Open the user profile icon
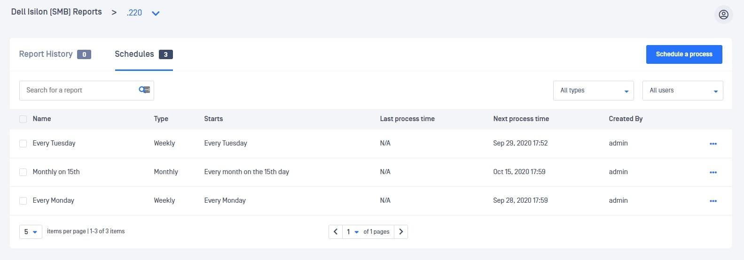This screenshot has height=260, width=744. (723, 15)
